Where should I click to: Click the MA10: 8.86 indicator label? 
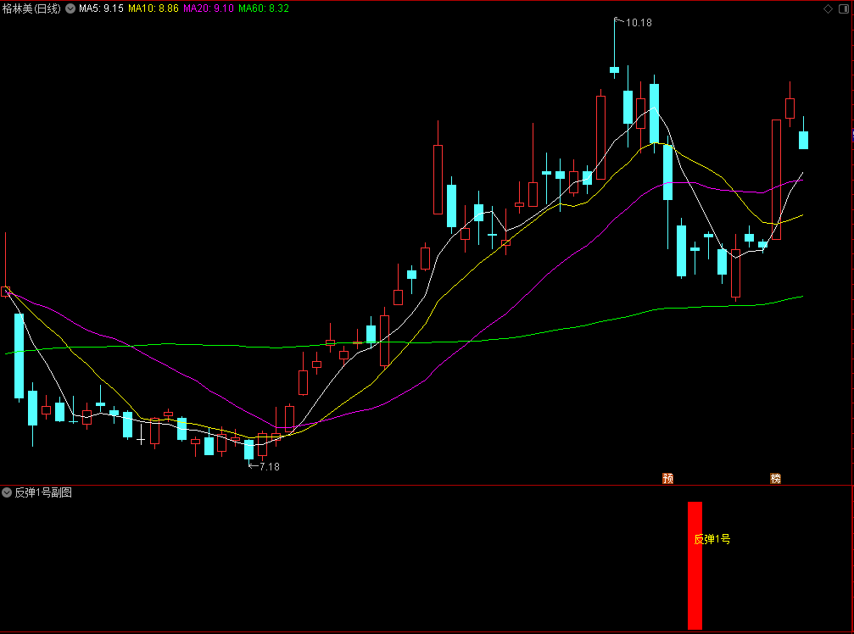[153, 8]
